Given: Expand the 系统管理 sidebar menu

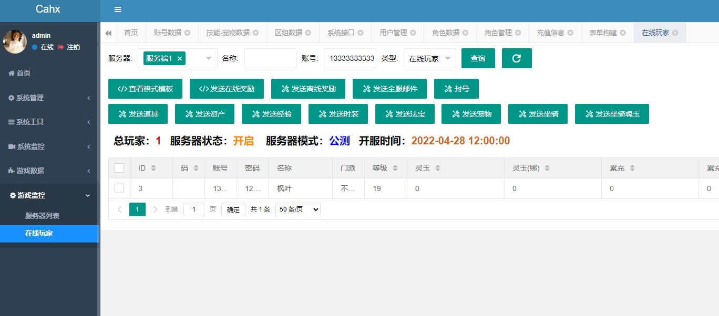Looking at the screenshot, I should coord(49,98).
